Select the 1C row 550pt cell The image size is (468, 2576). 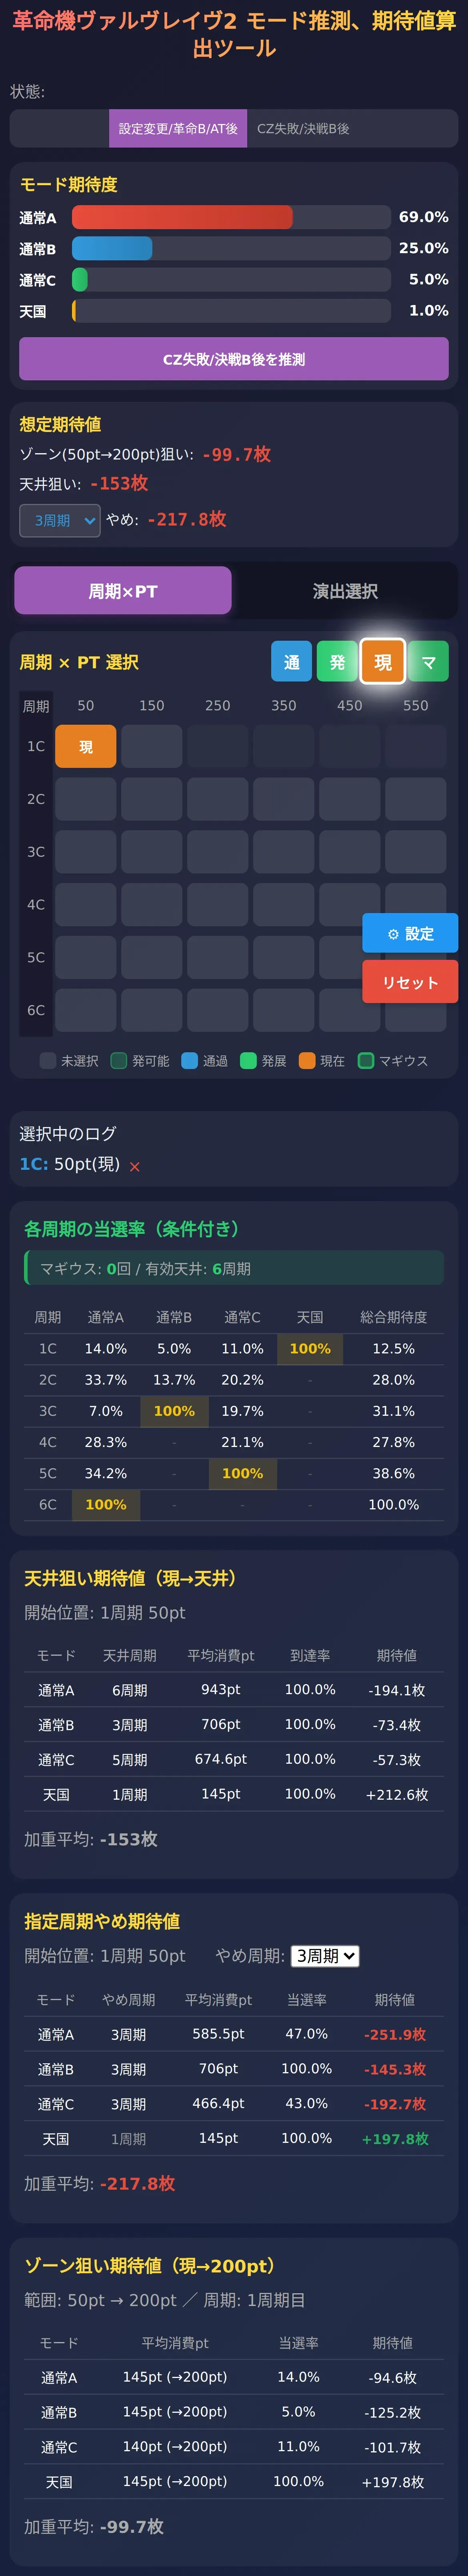coord(416,746)
